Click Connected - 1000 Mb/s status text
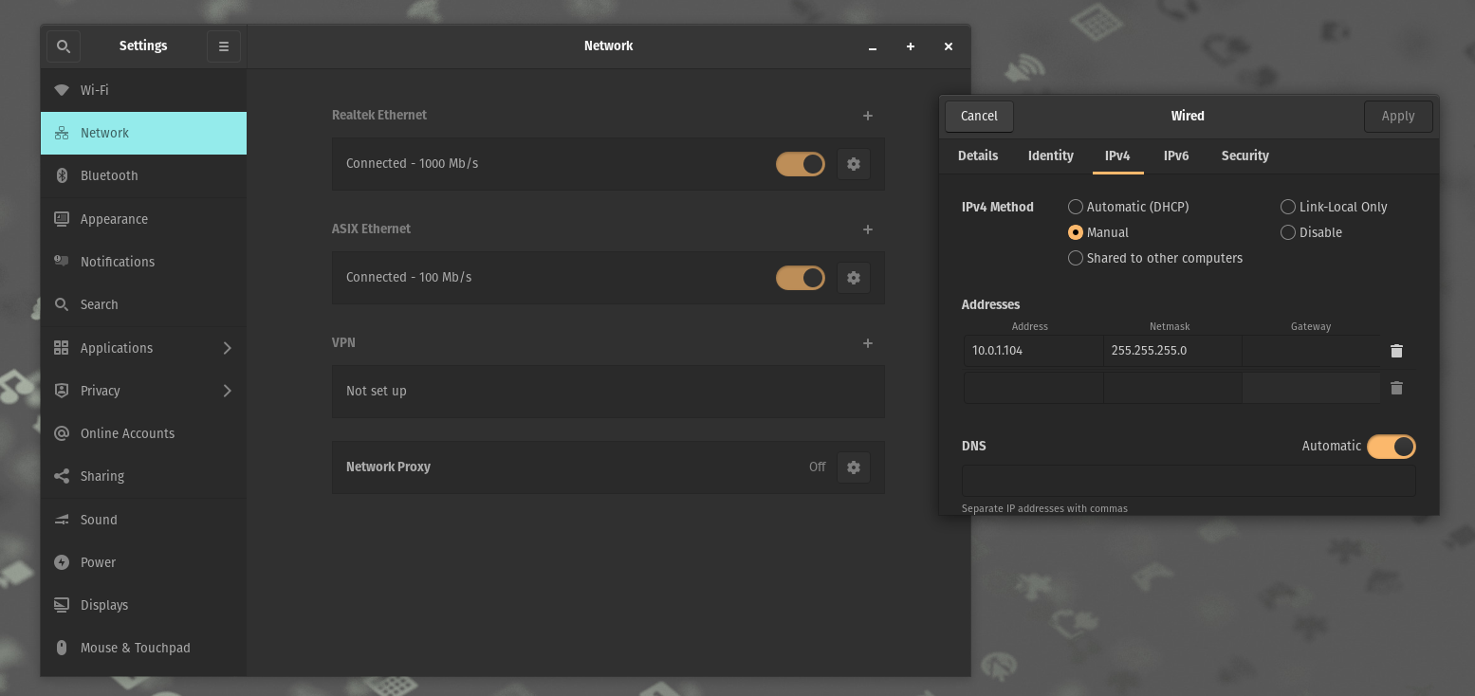The width and height of the screenshot is (1475, 696). (412, 163)
